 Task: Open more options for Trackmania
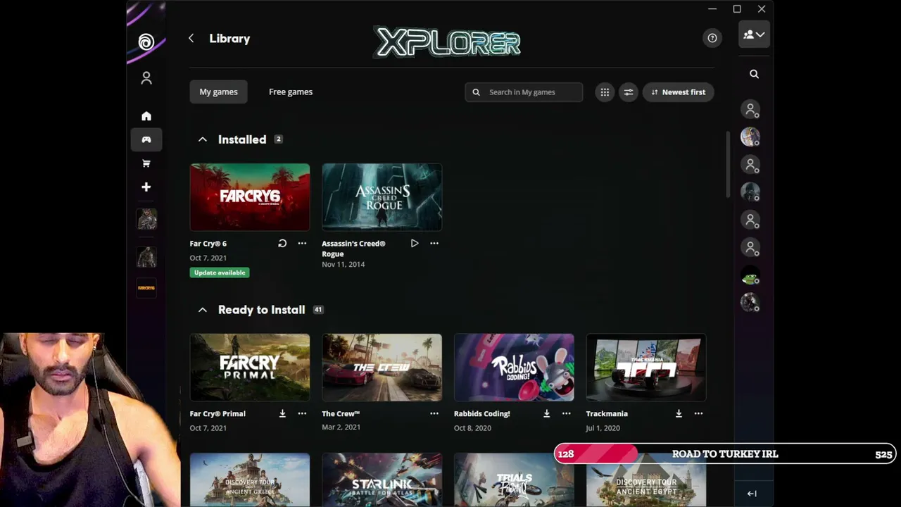[x=698, y=414]
